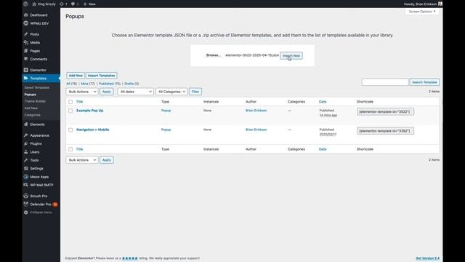Click the Smush Pro shield icon
The width and height of the screenshot is (465, 262).
(x=26, y=196)
